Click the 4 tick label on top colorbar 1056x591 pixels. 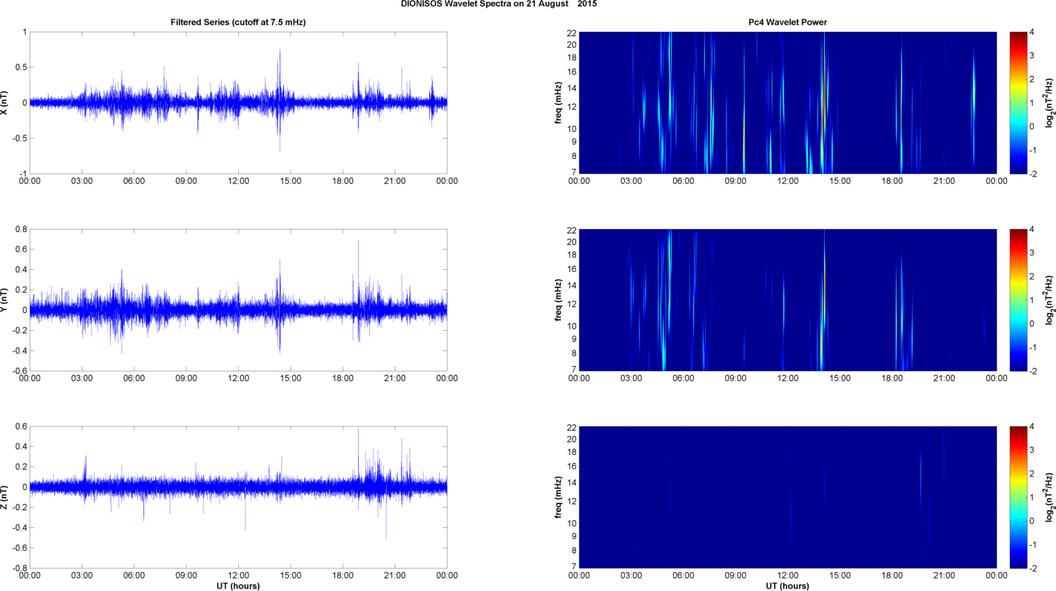(1032, 32)
